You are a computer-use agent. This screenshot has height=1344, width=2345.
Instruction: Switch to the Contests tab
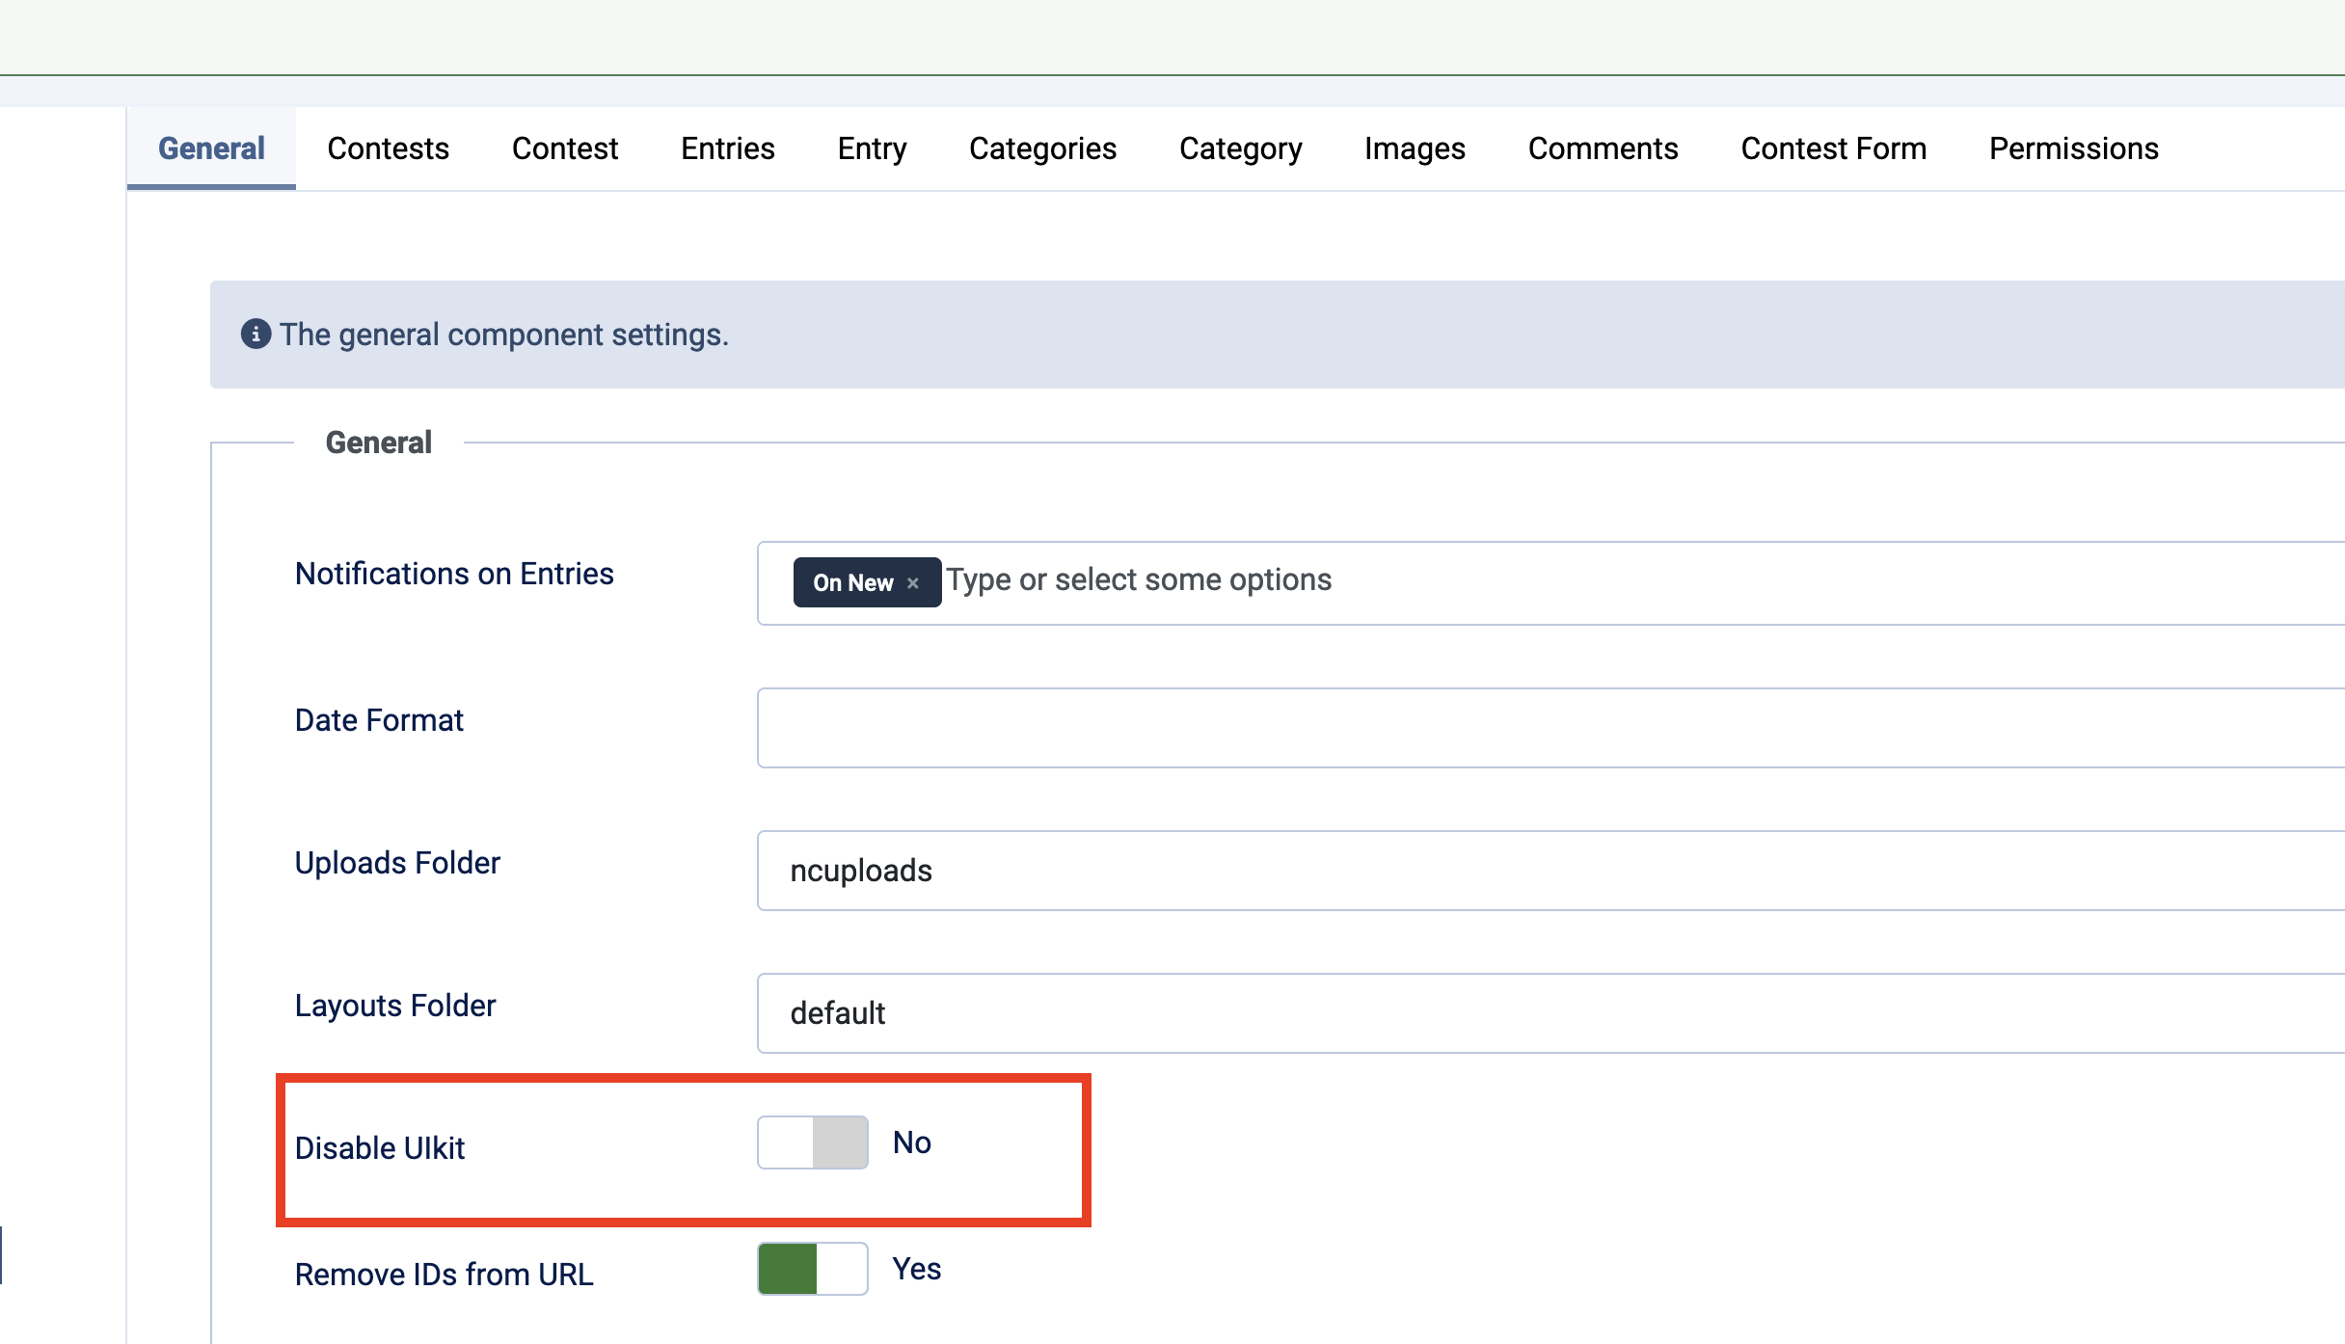tap(388, 148)
